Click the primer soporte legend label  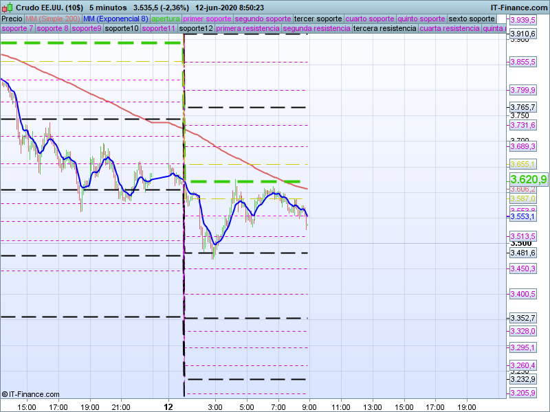(208, 19)
